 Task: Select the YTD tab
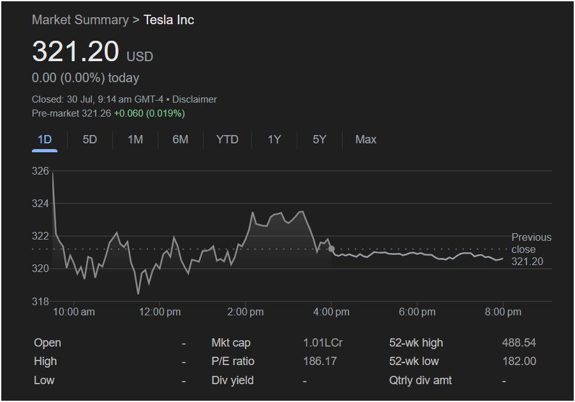[227, 140]
